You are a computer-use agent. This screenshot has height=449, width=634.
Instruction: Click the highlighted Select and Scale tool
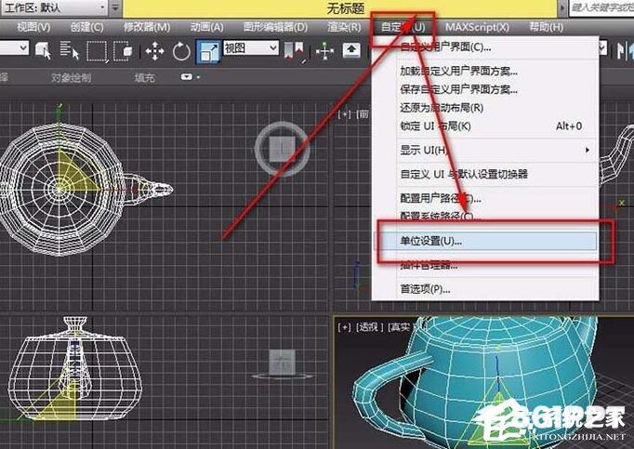point(208,52)
